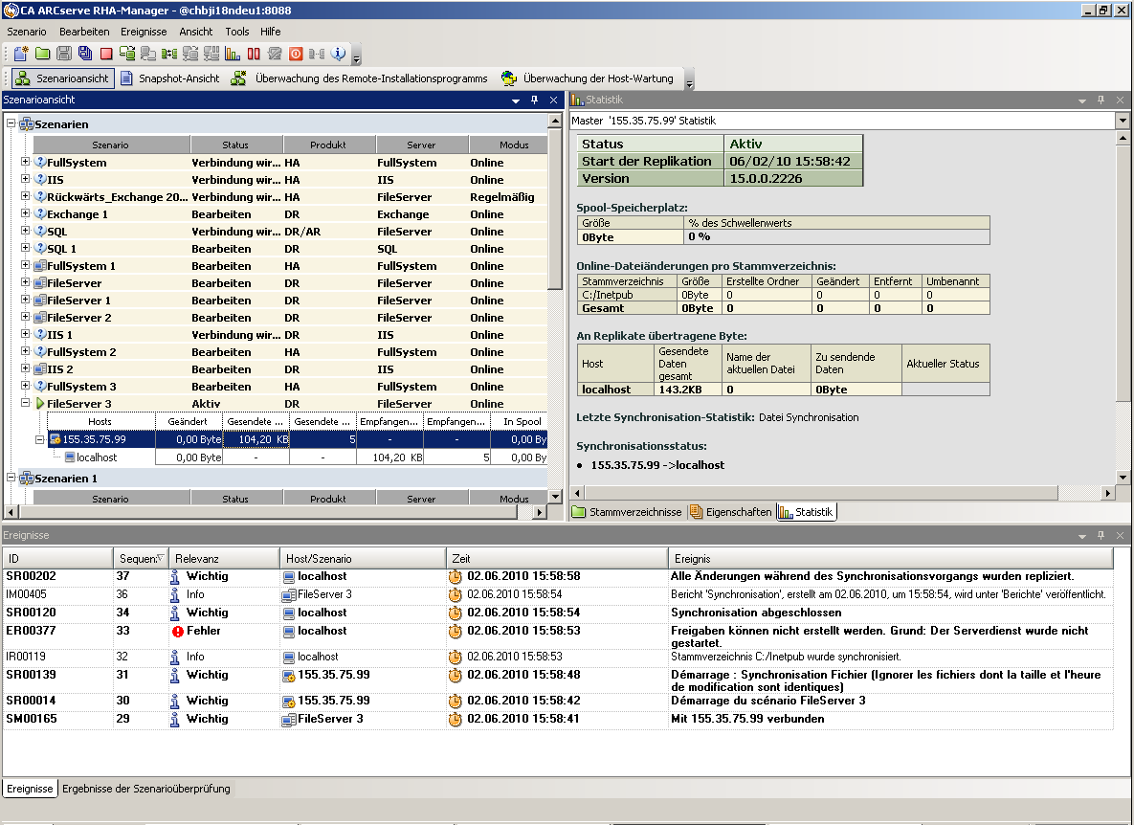The image size is (1134, 825).
Task: Open the Tools menu
Action: click(236, 32)
